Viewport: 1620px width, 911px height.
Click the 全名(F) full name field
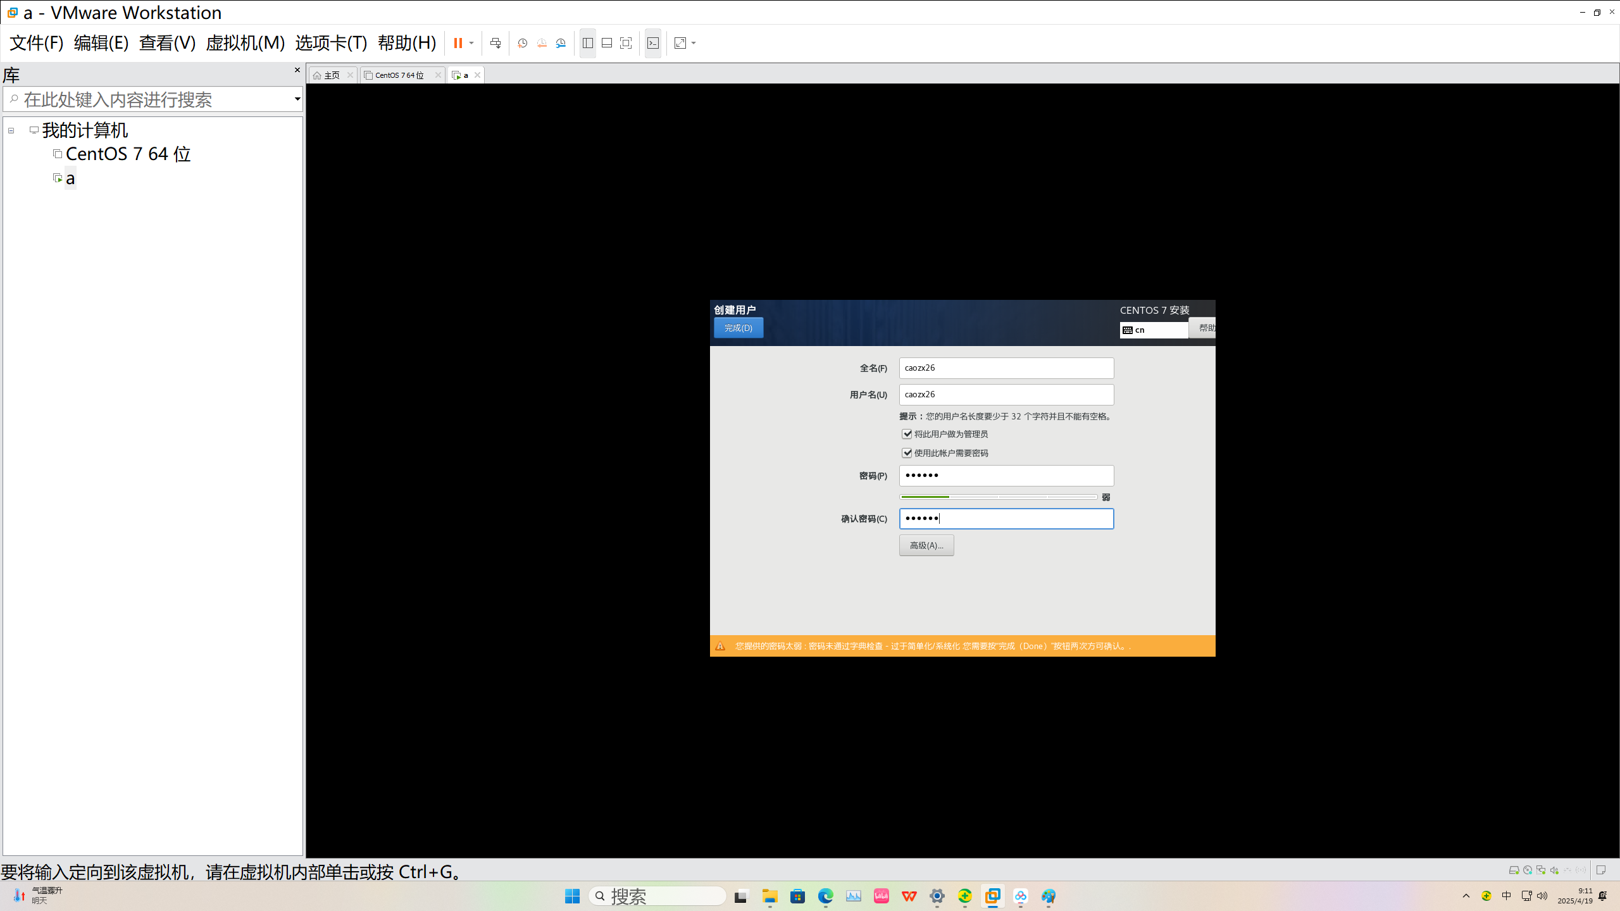(x=1006, y=368)
